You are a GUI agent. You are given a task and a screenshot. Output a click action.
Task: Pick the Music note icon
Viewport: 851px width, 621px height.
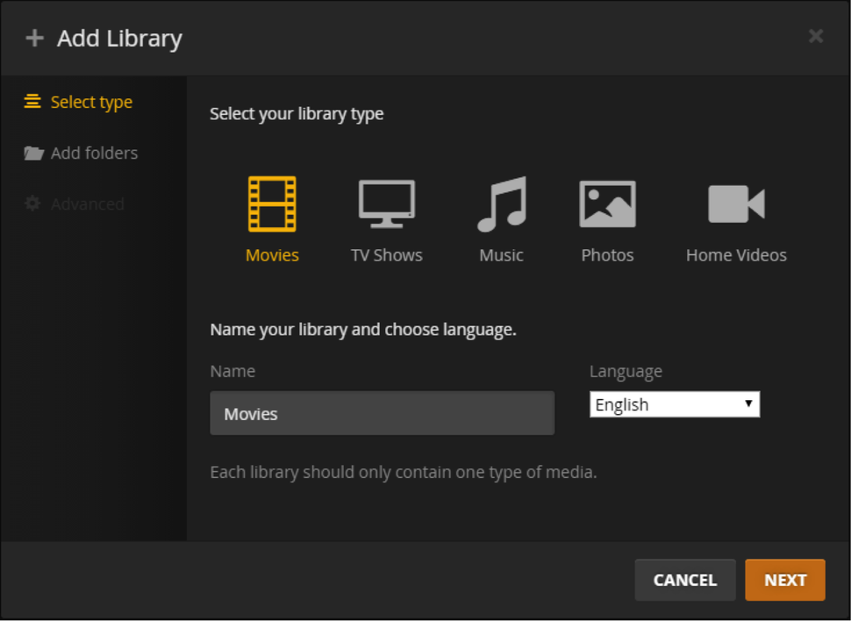tap(501, 203)
